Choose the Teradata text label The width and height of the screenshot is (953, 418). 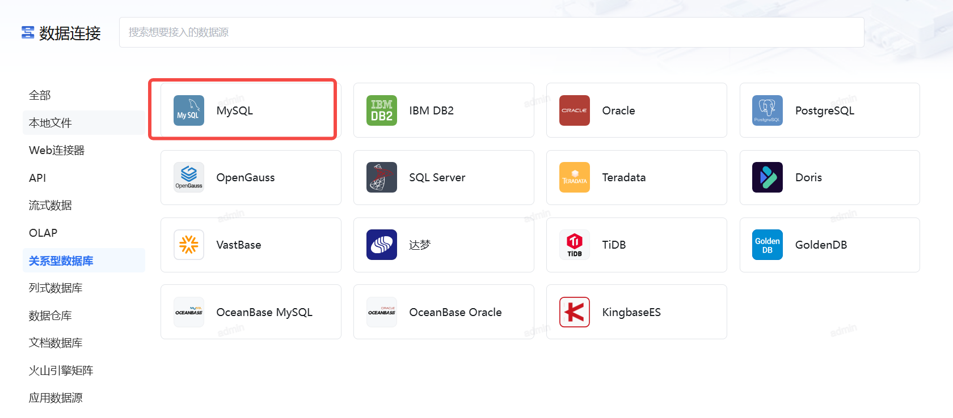point(624,177)
